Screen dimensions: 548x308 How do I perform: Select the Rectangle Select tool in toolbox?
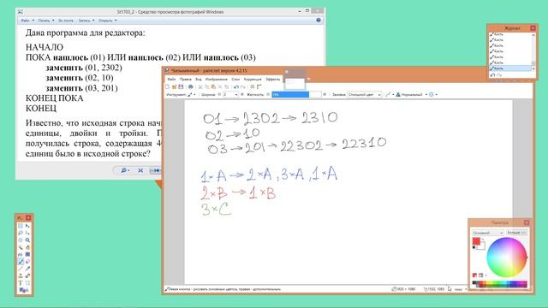coord(21,226)
